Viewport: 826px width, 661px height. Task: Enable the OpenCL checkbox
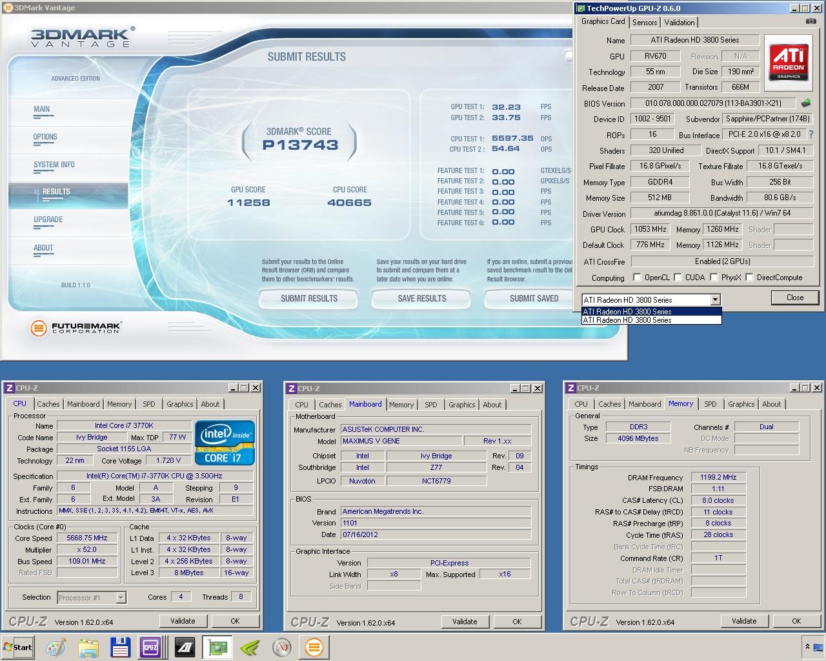point(638,277)
